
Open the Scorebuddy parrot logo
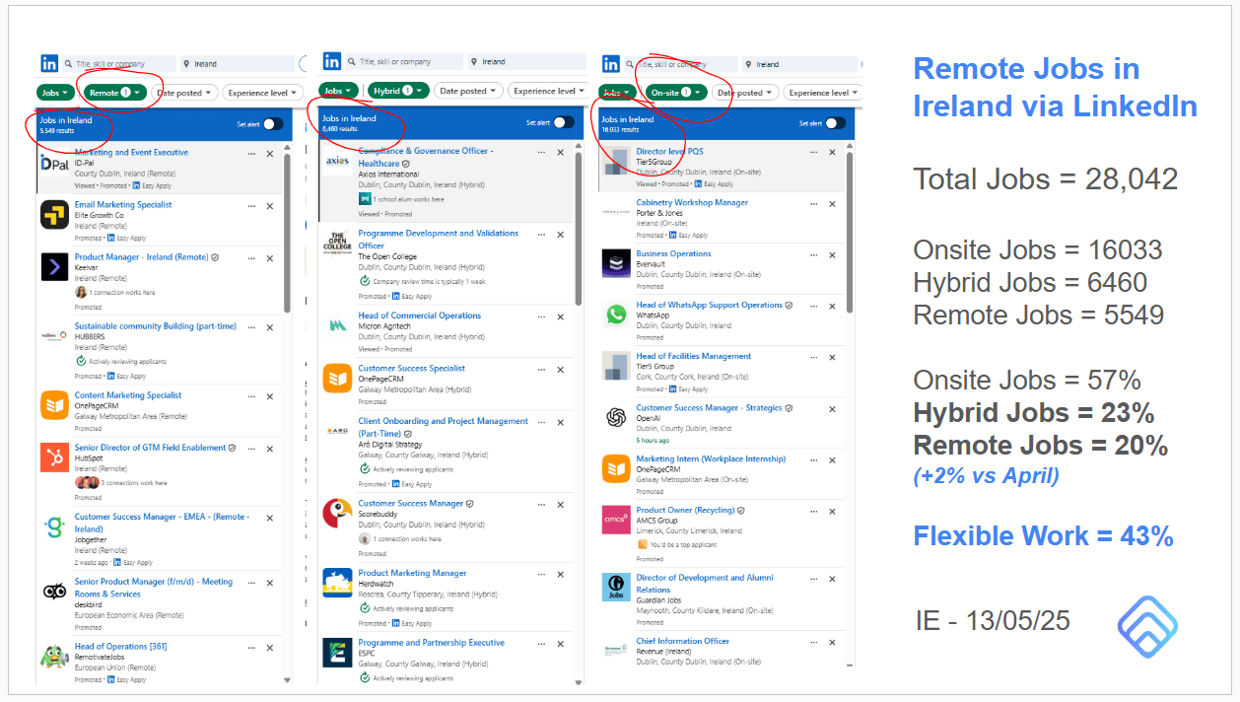pos(337,514)
